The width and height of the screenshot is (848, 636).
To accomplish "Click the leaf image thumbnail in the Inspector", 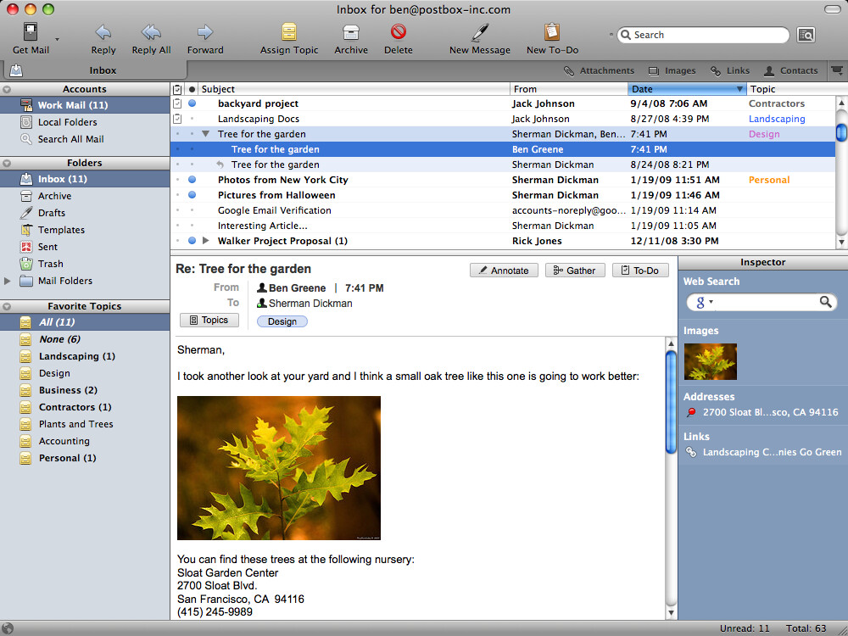I will pyautogui.click(x=710, y=361).
